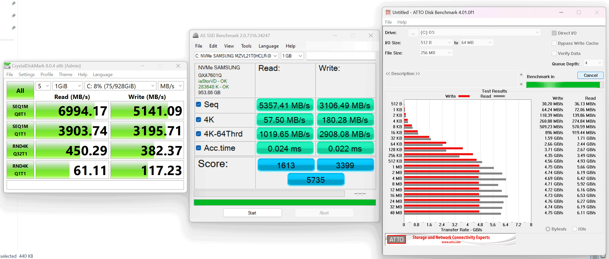
Task: Click the CrystalDiskMark title bar app icon
Action: click(x=7, y=66)
